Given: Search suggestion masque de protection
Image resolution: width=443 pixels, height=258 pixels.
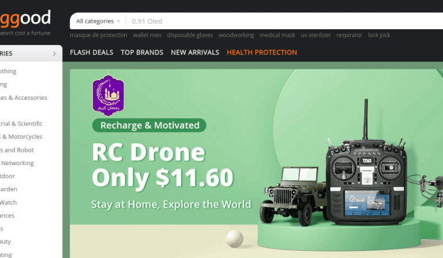Looking at the screenshot, I should pos(98,35).
